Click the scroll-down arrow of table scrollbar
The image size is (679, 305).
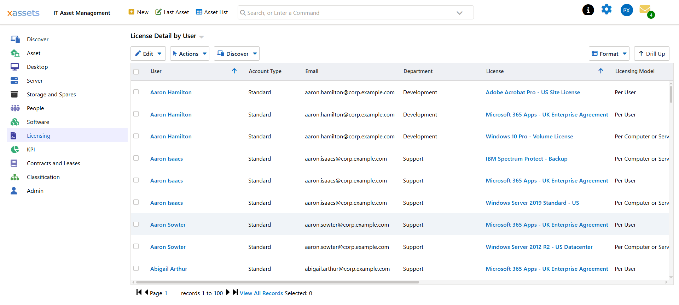pyautogui.click(x=671, y=277)
